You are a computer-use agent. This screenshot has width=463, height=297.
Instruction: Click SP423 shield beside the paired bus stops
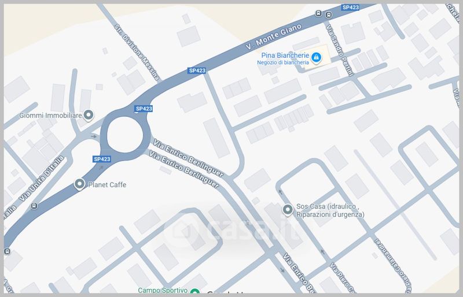coord(350,8)
